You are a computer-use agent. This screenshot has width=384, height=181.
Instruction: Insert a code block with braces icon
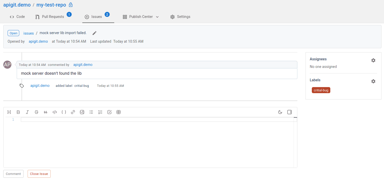(64, 112)
